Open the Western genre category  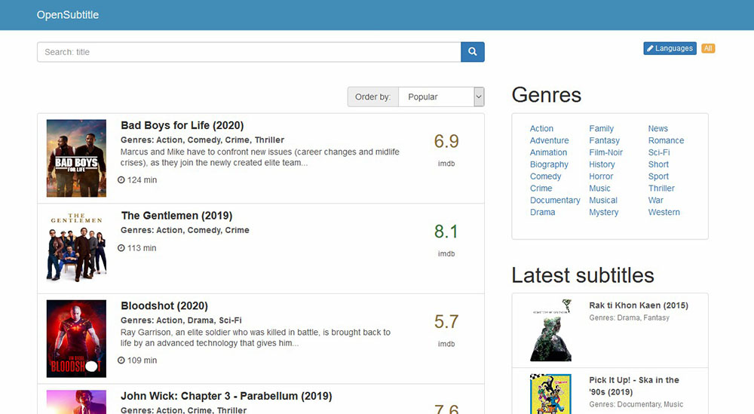coord(664,213)
